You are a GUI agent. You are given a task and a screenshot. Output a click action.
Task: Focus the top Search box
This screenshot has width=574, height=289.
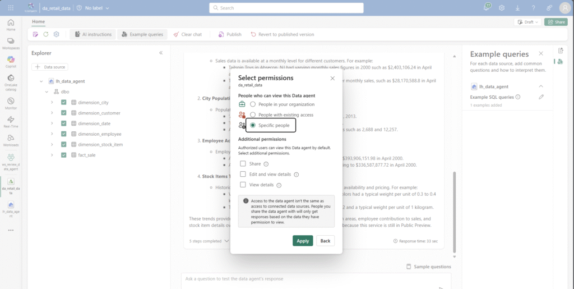pyautogui.click(x=286, y=8)
